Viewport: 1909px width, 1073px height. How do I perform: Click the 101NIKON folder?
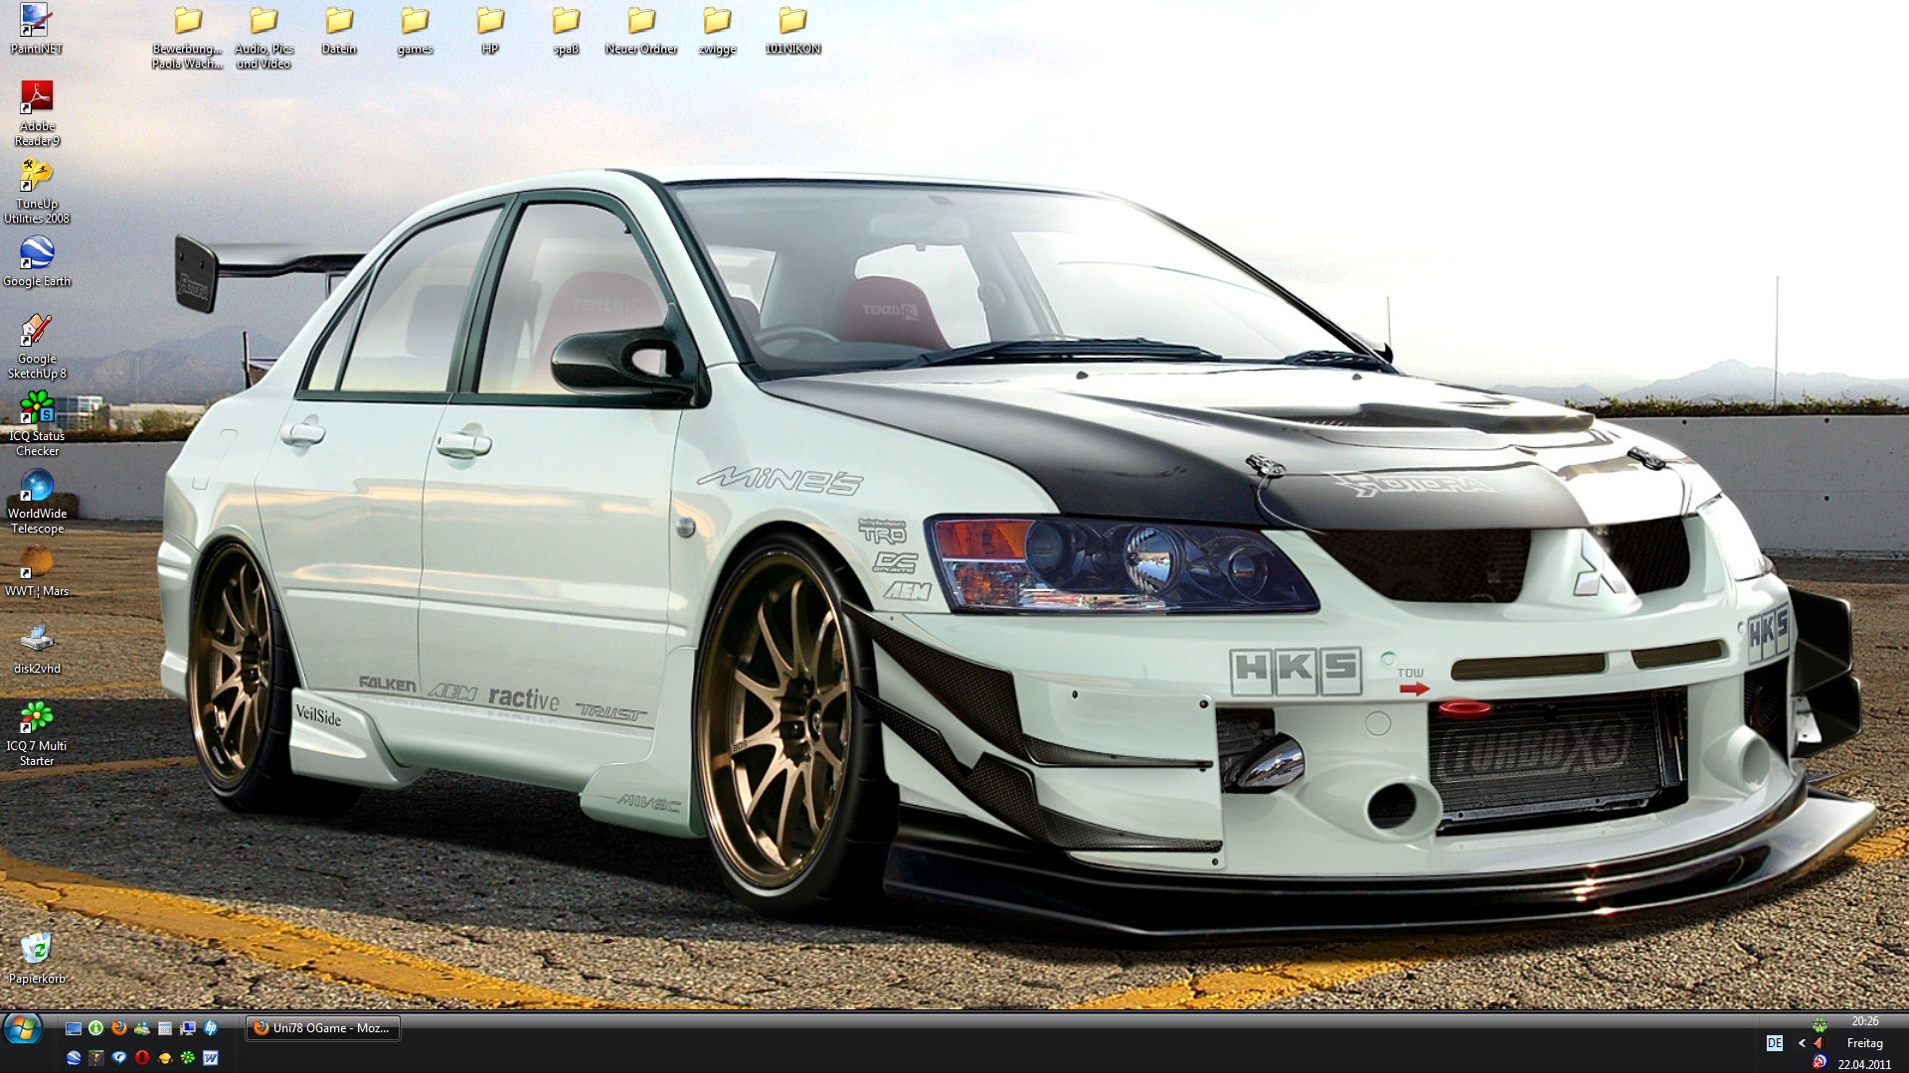[x=792, y=22]
